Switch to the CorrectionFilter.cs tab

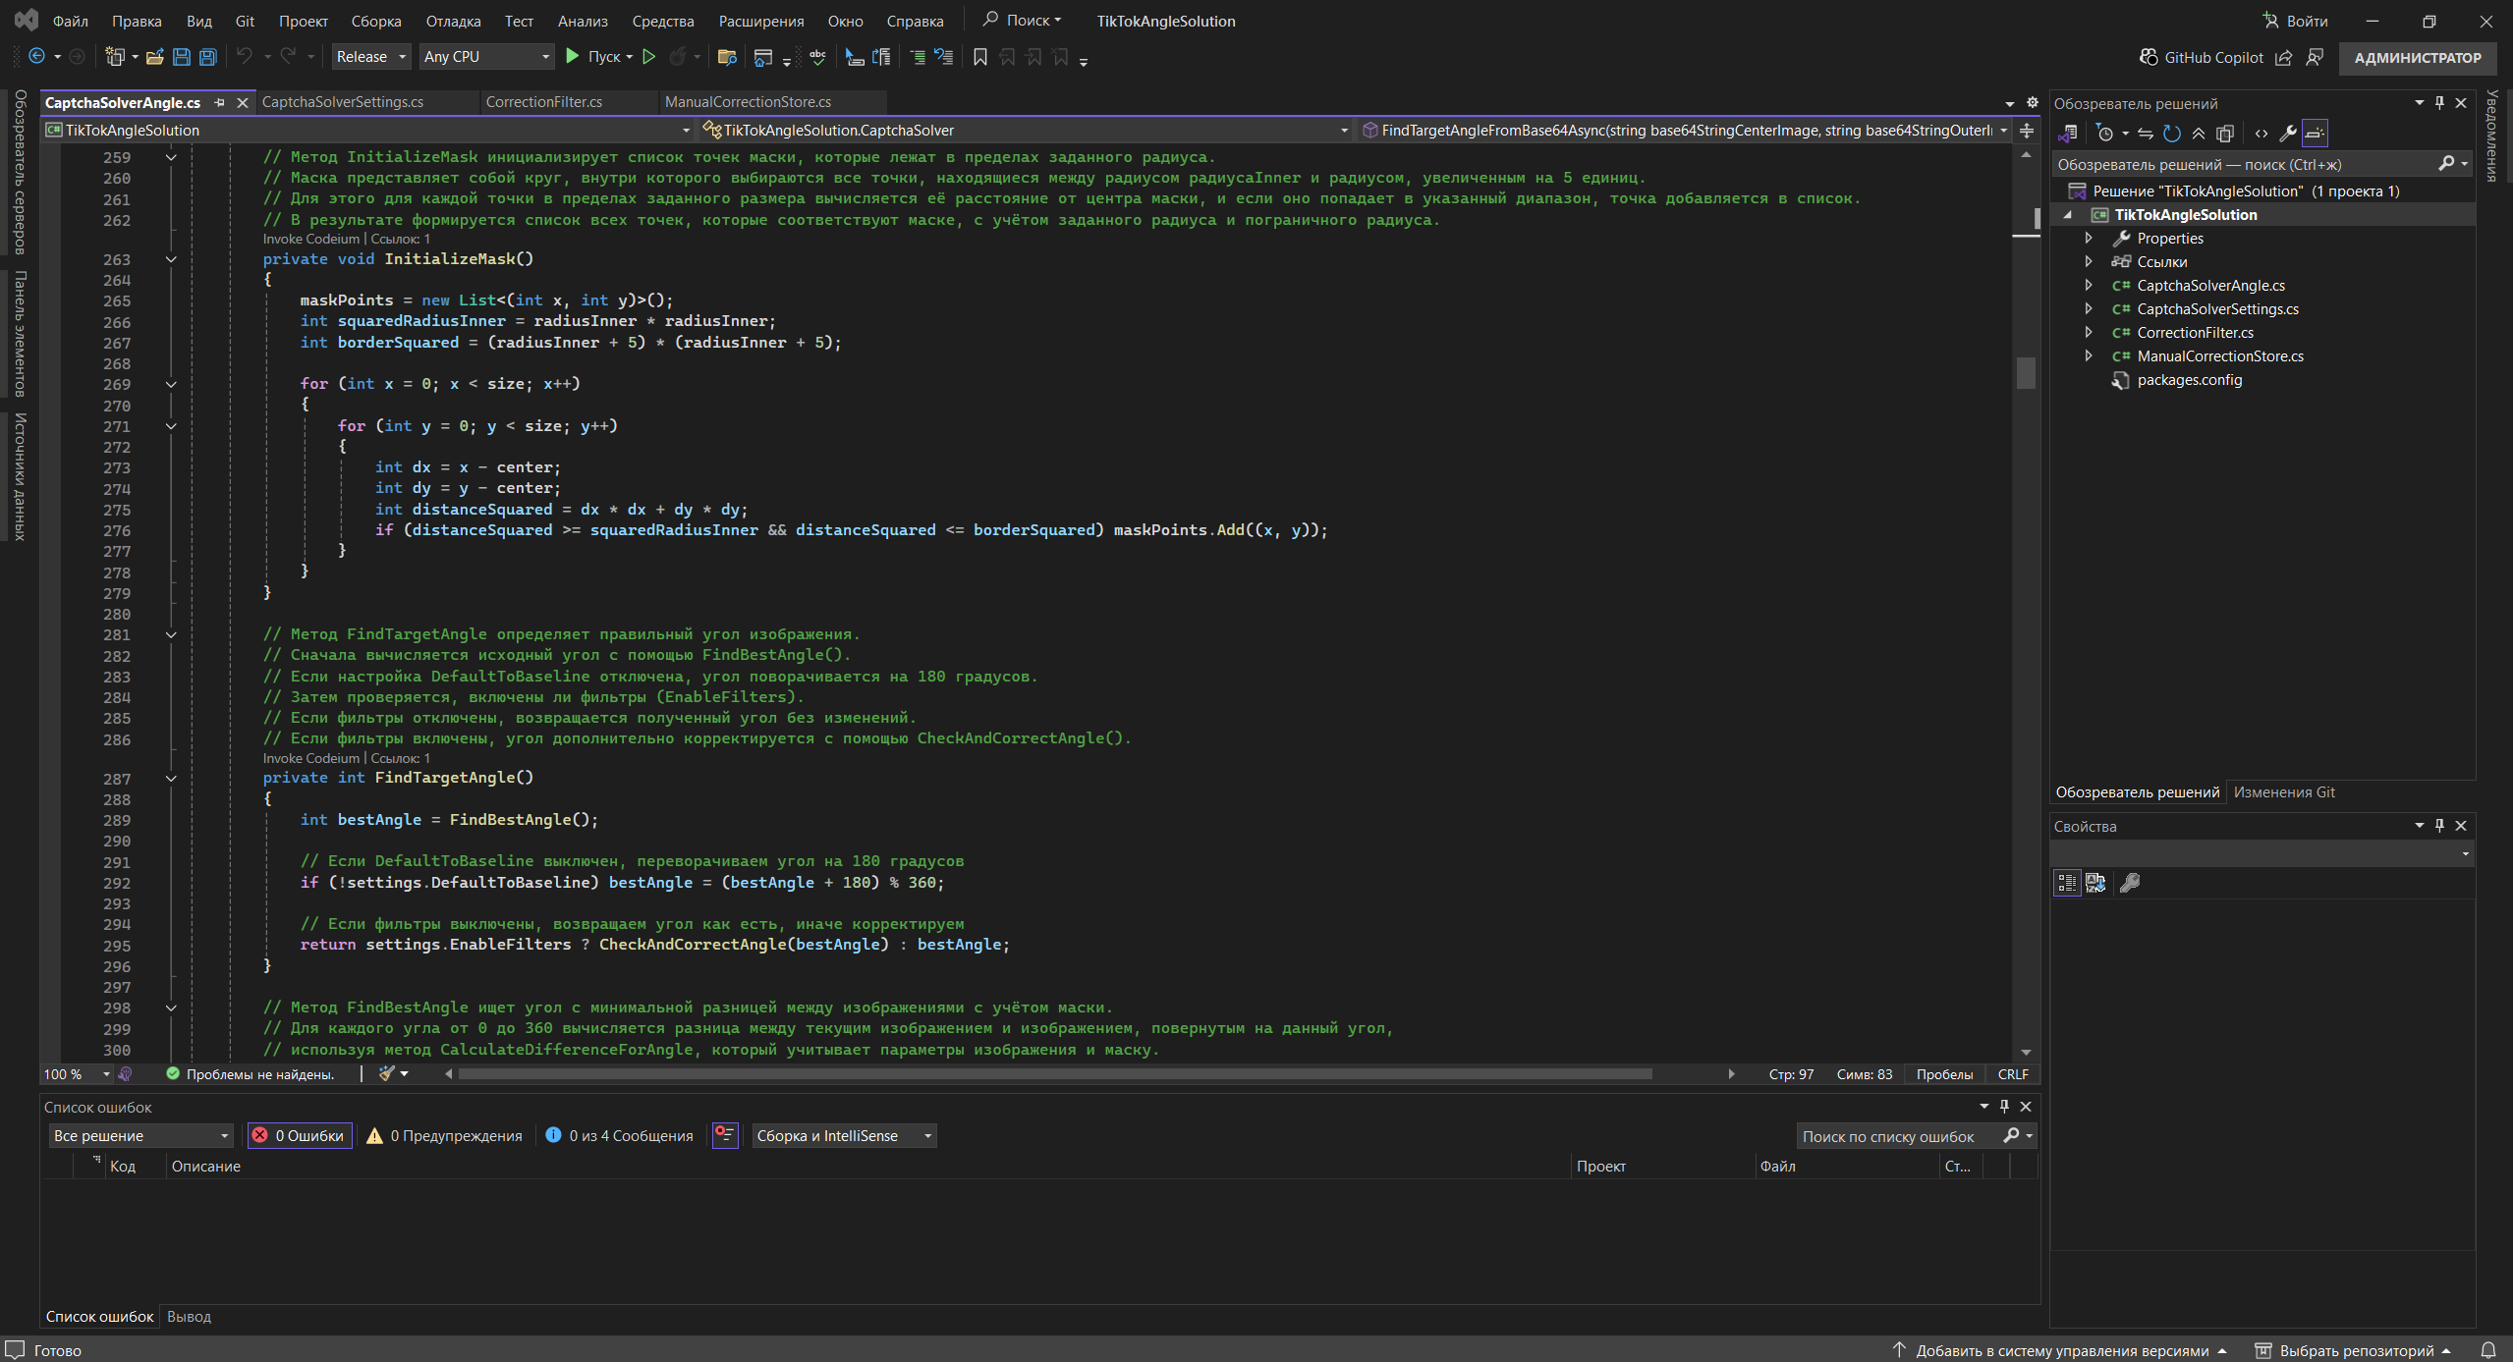coord(543,102)
